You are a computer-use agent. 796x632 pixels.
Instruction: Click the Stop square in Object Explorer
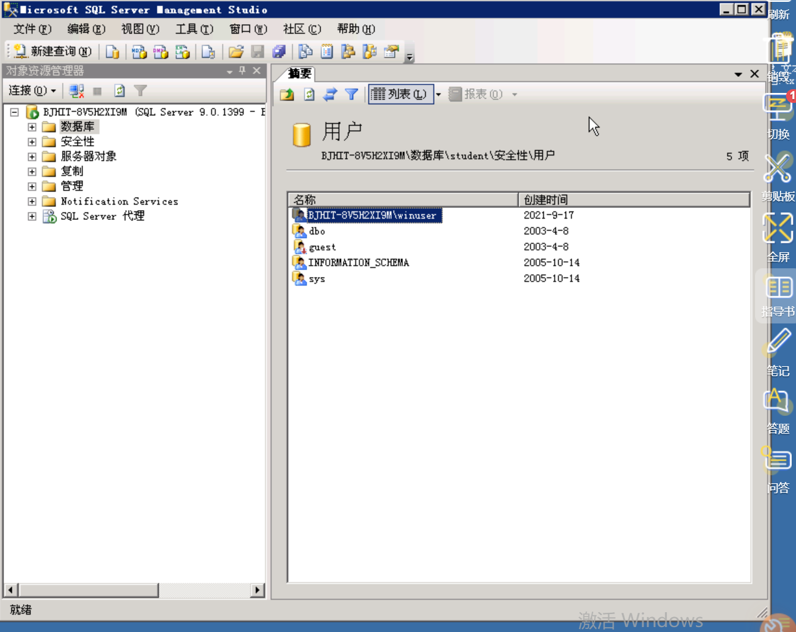click(x=97, y=91)
